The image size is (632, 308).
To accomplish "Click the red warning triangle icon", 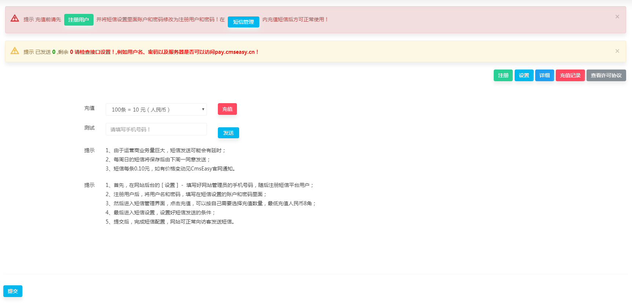I will click(15, 18).
